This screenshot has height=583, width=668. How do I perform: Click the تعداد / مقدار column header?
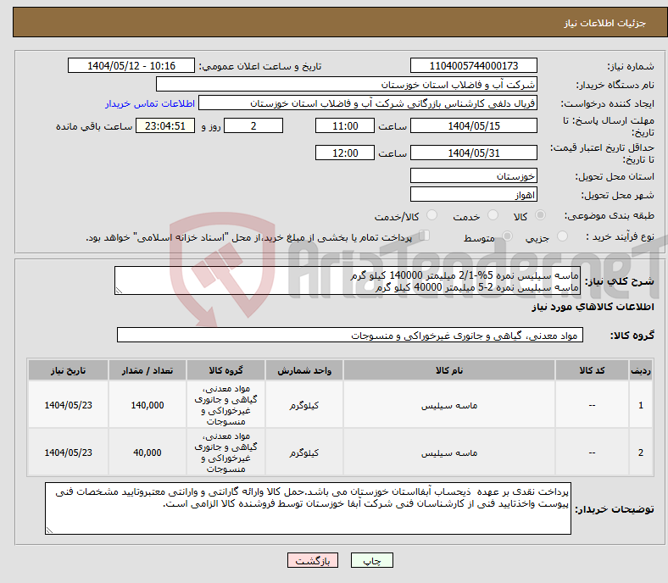[x=148, y=370]
